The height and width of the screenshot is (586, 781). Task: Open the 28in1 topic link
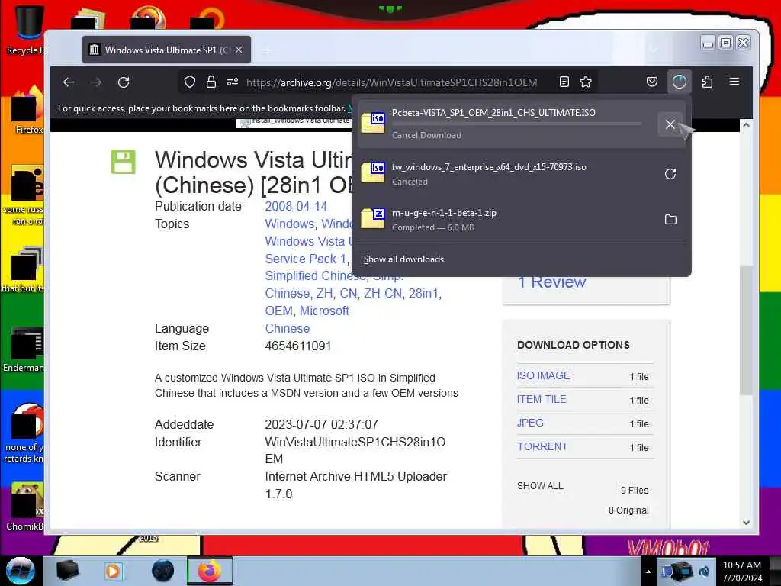click(x=423, y=293)
